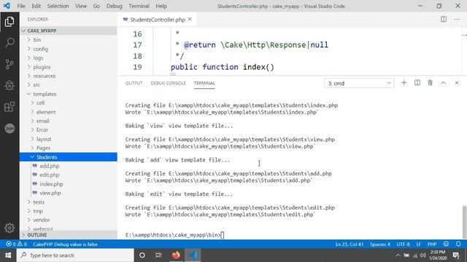Kill terminal with trash icon
467x262 pixels.
point(430,83)
